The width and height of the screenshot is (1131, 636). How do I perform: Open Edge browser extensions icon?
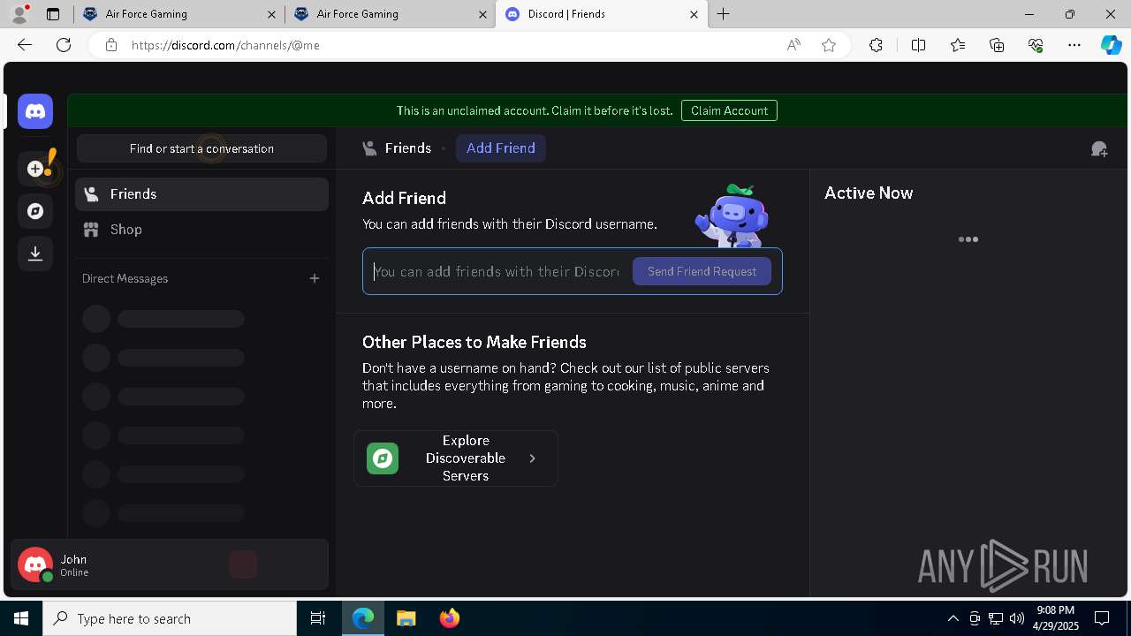click(x=876, y=45)
